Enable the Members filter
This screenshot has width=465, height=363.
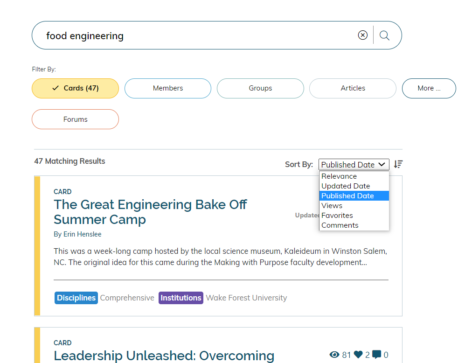(x=168, y=88)
